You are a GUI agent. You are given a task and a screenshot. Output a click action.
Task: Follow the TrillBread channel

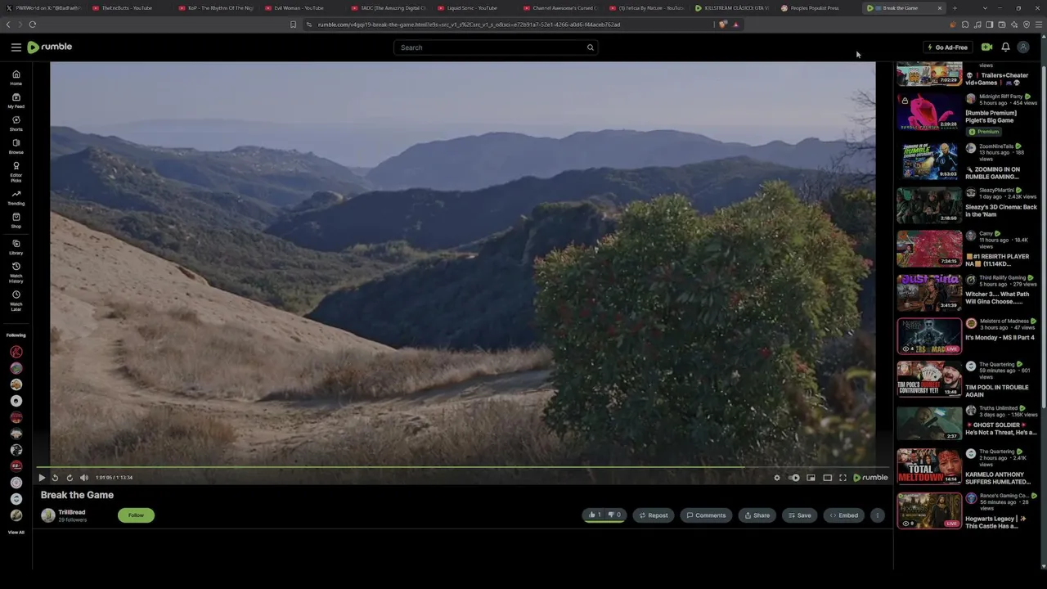tap(136, 515)
